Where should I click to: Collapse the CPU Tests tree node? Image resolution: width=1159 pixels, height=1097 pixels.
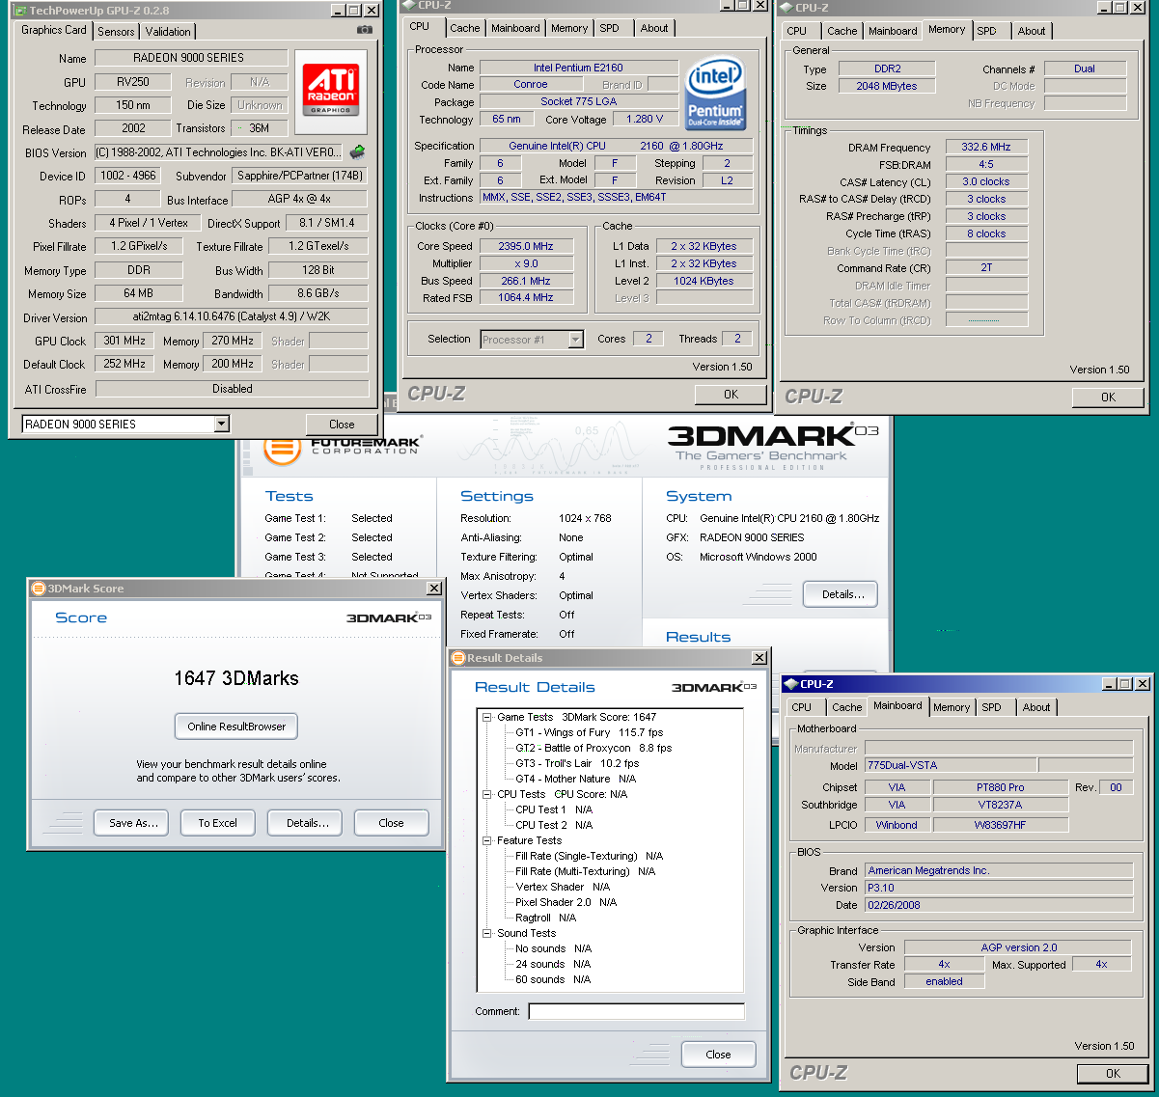(x=487, y=794)
